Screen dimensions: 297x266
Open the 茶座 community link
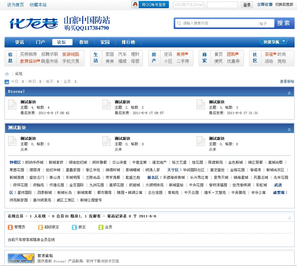269,54
